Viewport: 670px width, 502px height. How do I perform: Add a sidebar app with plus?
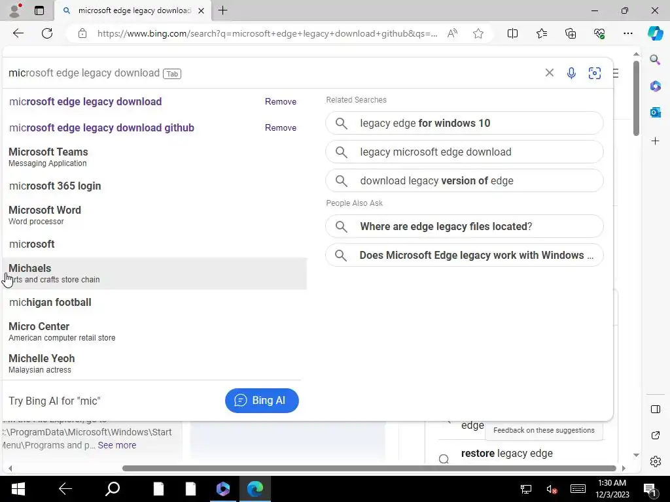point(655,141)
